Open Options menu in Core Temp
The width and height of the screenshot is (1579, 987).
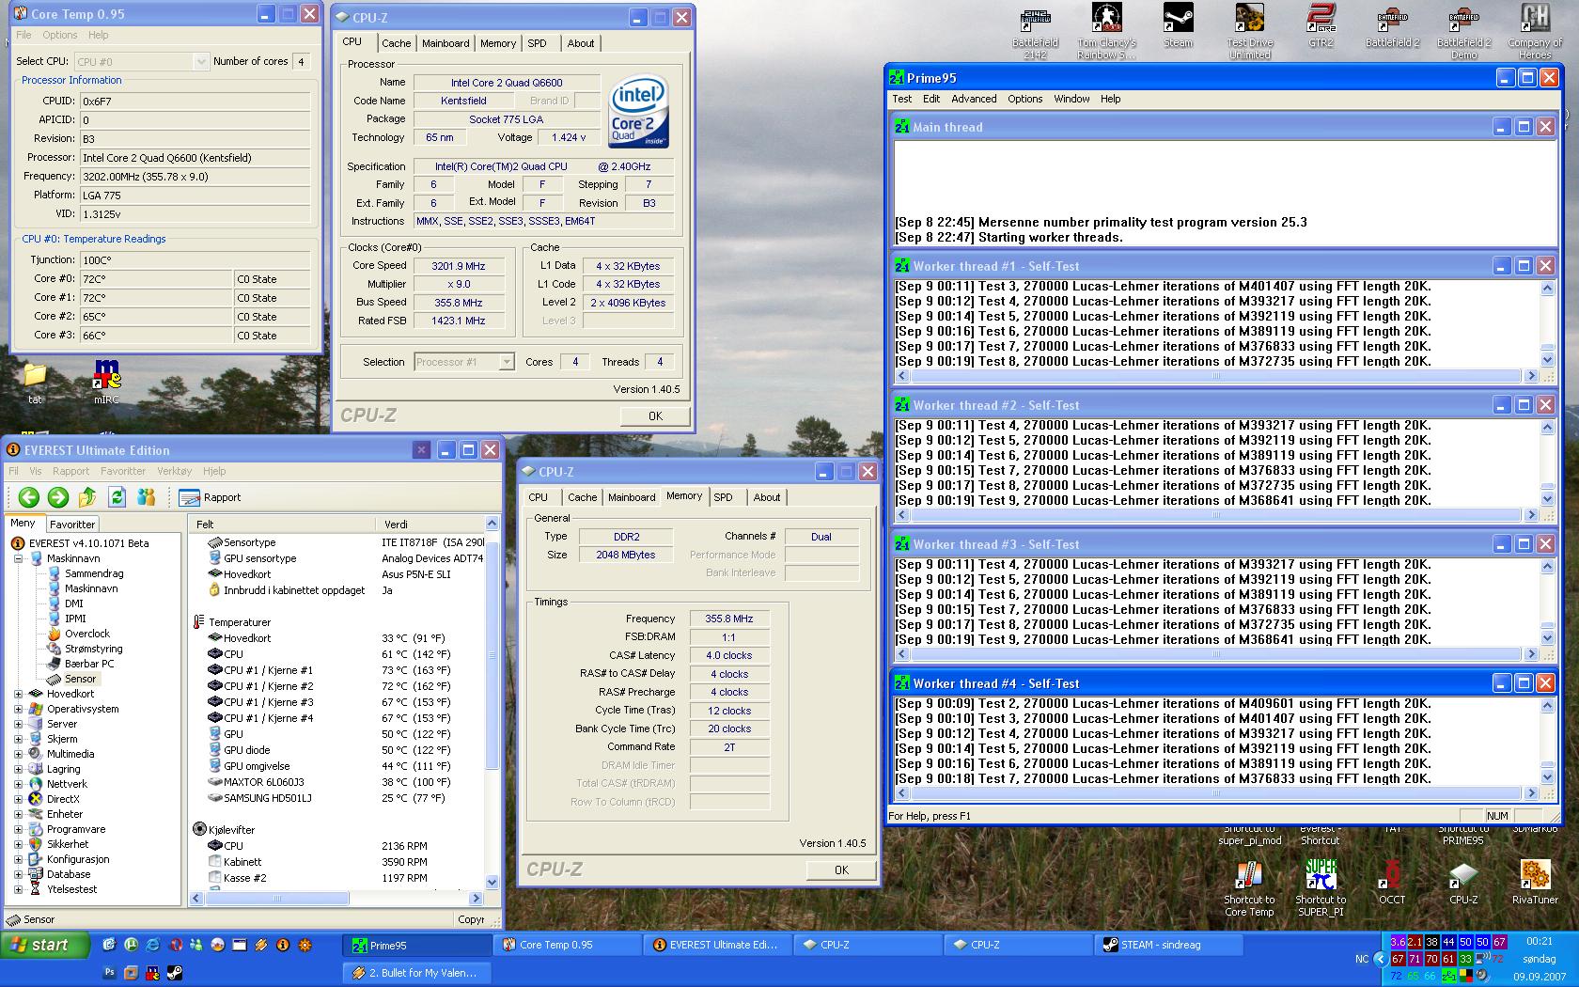[60, 35]
